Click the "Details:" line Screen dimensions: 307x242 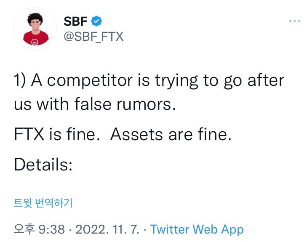[x=43, y=164]
